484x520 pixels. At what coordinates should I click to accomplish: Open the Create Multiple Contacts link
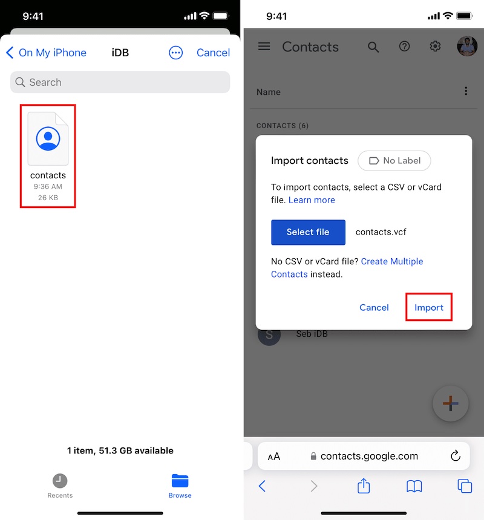[x=347, y=268]
